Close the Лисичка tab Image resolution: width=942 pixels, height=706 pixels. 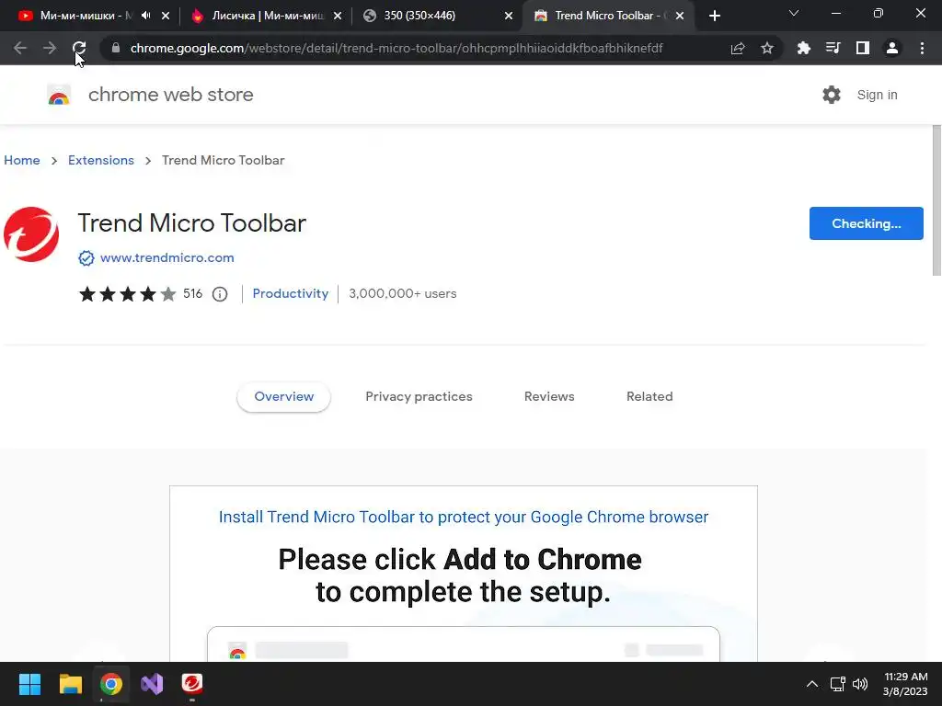coord(337,16)
